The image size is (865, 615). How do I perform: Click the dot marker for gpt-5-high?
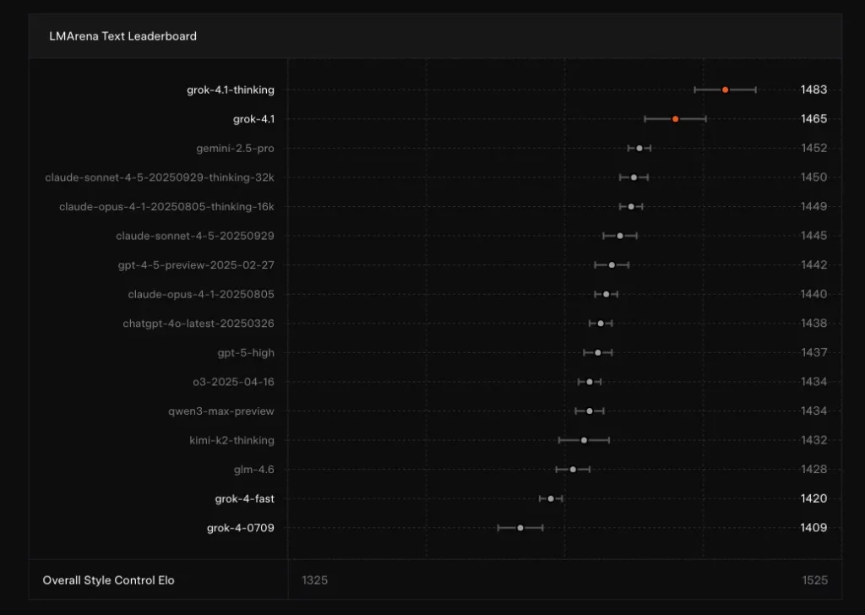click(597, 352)
